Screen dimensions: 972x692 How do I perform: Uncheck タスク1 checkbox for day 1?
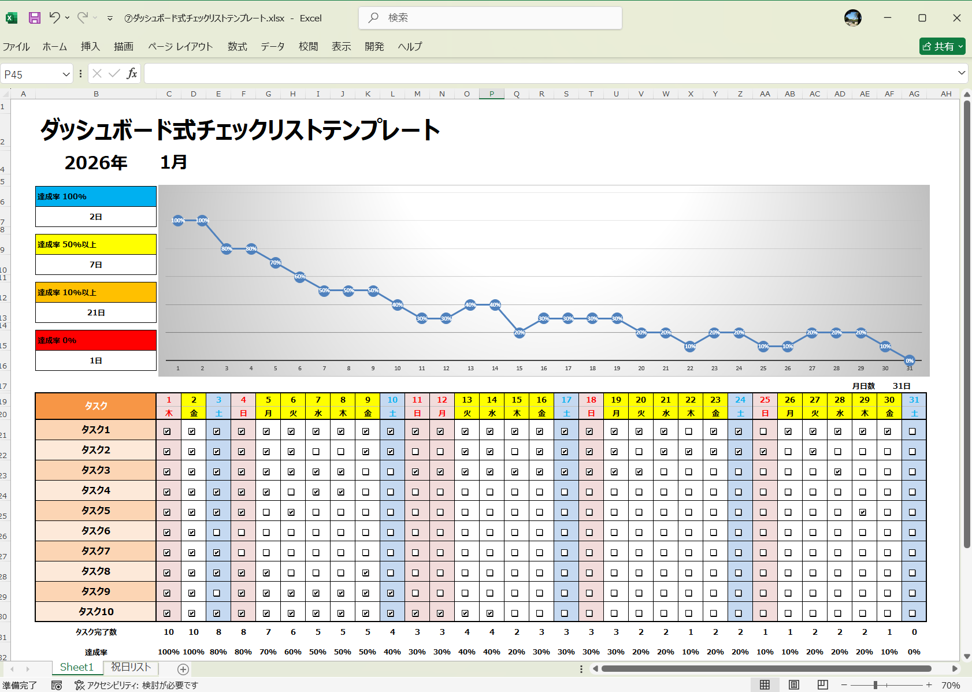(168, 430)
